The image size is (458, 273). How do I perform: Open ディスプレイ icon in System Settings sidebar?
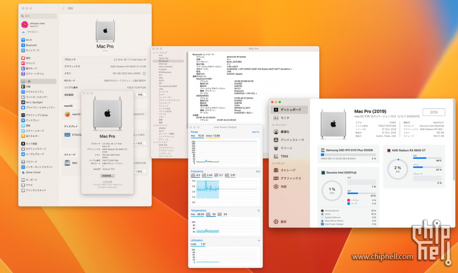(x=23, y=120)
